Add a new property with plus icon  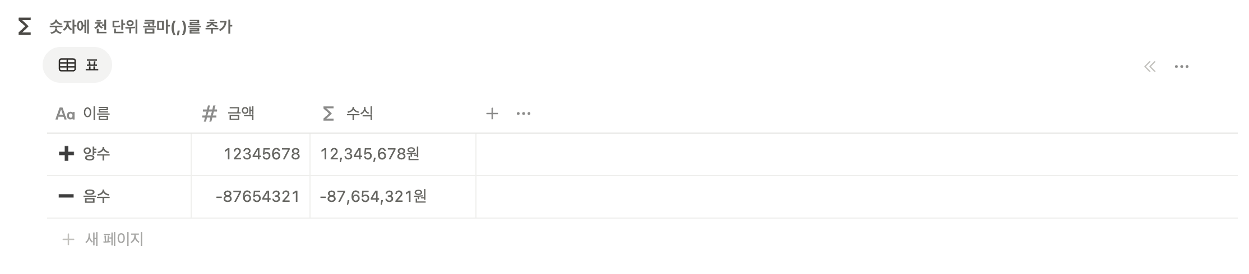click(x=492, y=114)
